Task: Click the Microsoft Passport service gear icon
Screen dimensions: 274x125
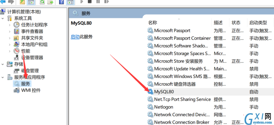Action: click(x=150, y=30)
